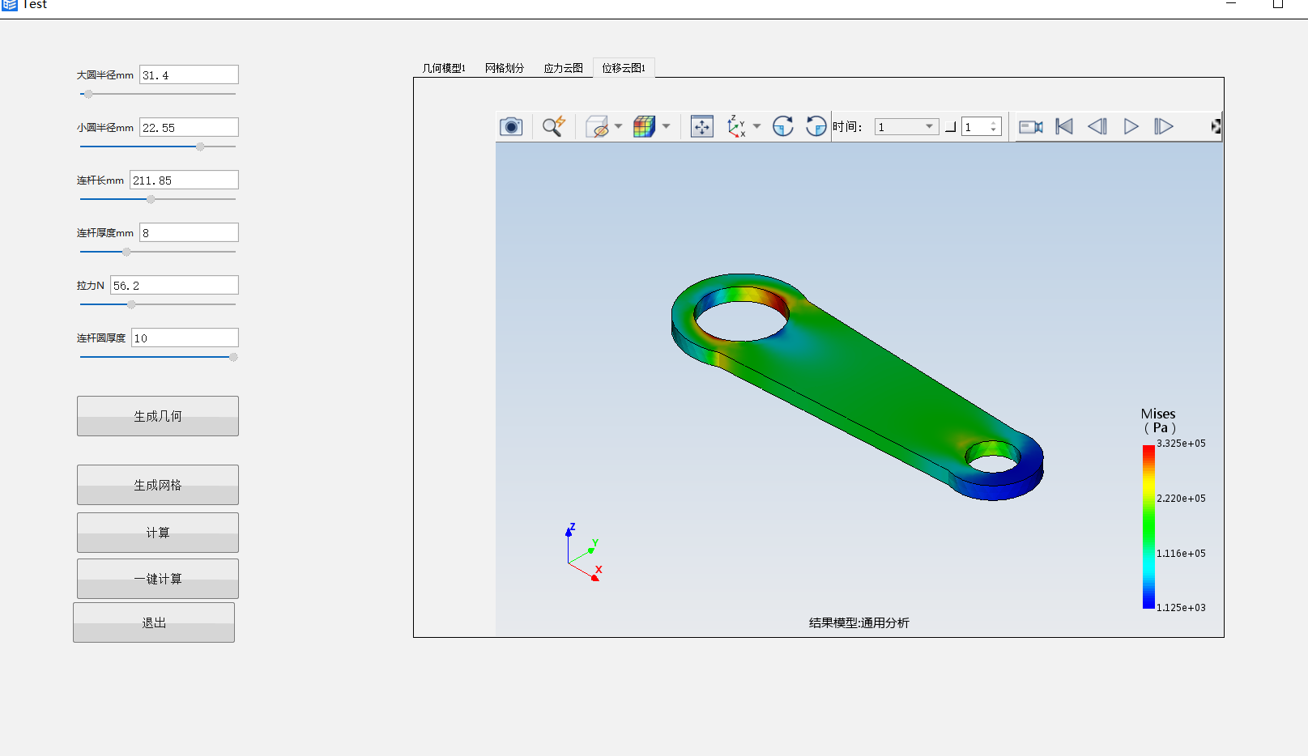Play the animation

click(1131, 126)
